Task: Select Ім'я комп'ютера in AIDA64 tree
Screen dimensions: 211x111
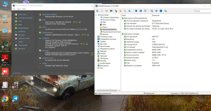Action: click(x=109, y=20)
